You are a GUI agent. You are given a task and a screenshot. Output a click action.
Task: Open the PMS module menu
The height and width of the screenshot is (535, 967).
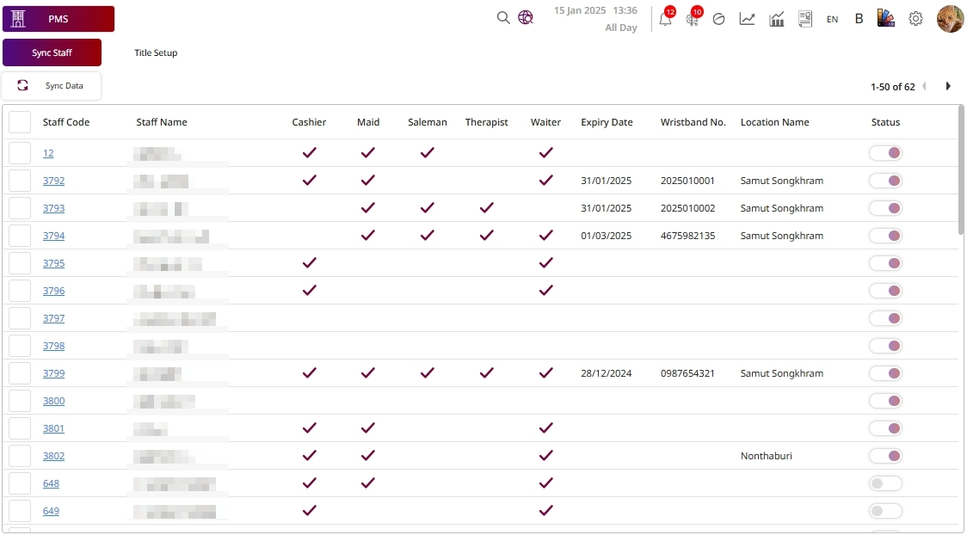[x=59, y=19]
